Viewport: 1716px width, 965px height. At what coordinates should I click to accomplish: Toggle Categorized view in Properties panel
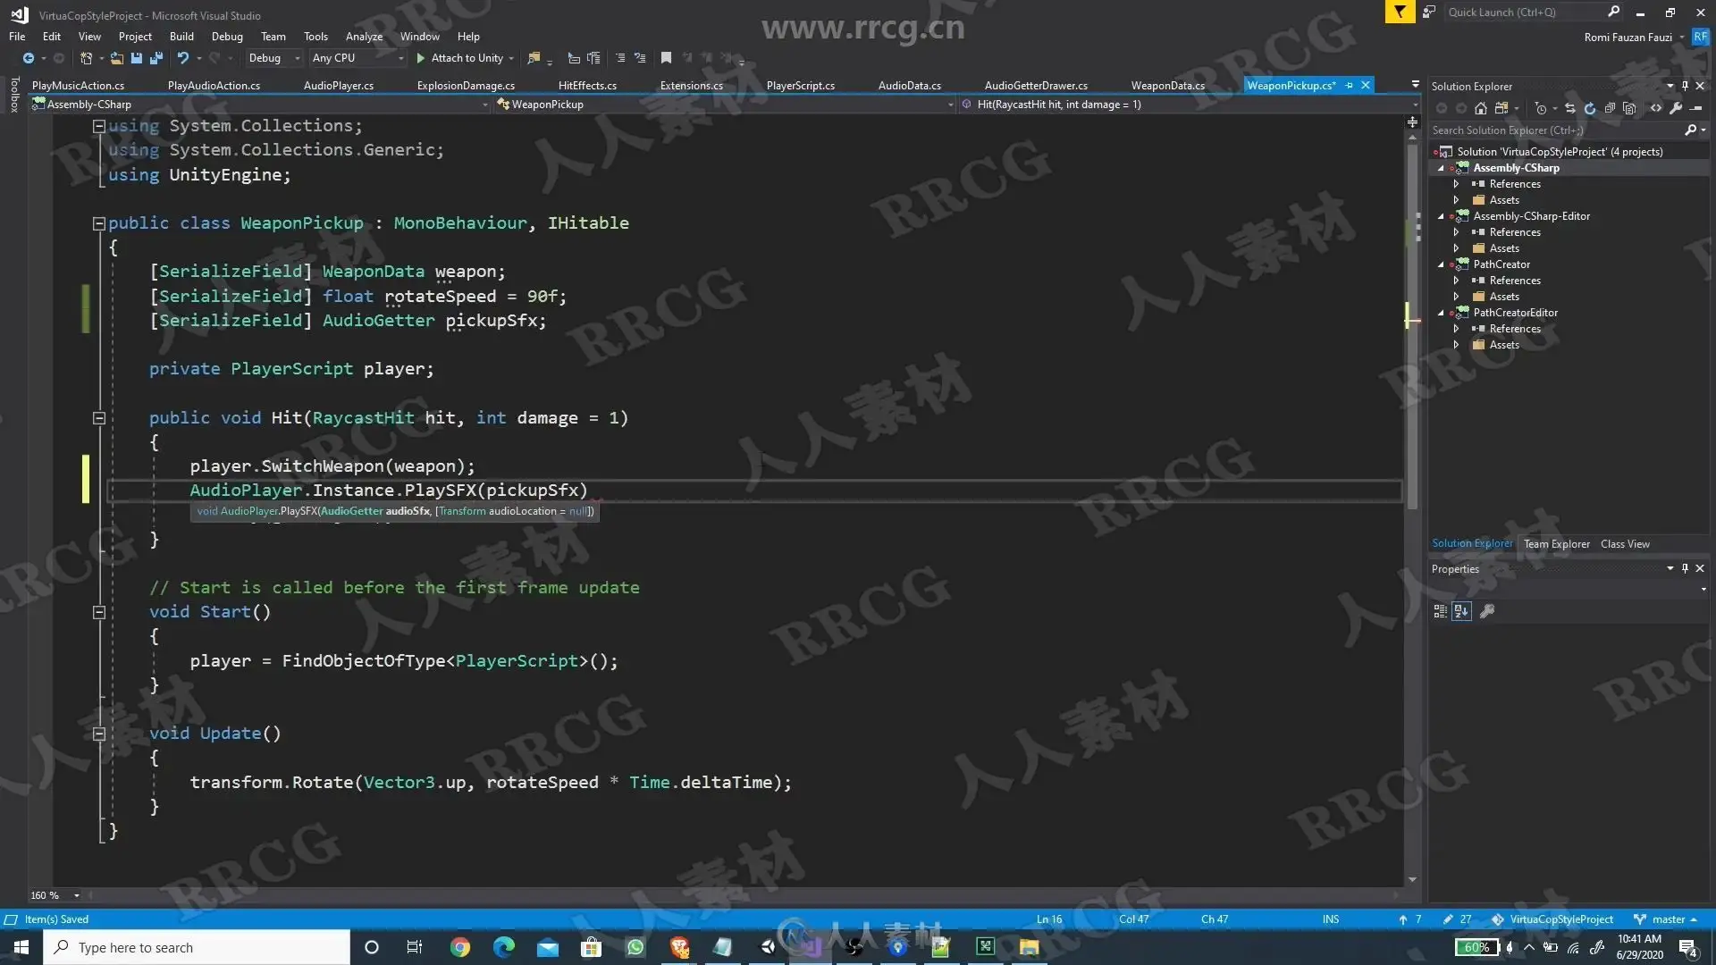[x=1440, y=611]
